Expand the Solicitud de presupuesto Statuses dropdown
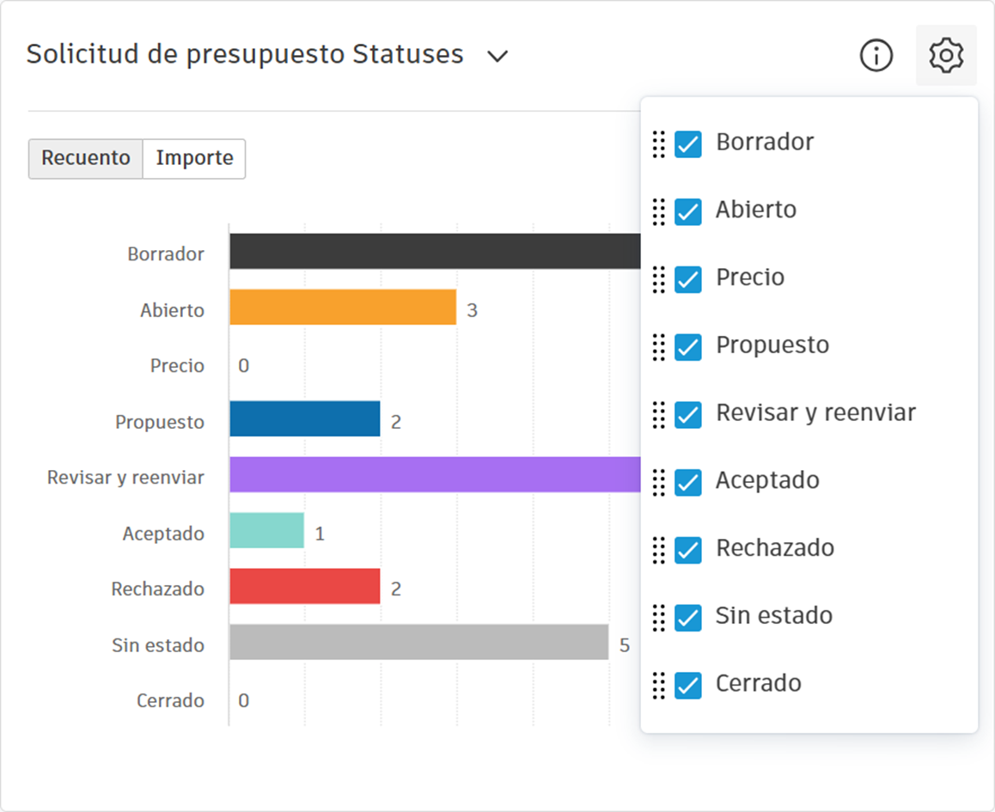The image size is (995, 812). point(497,56)
